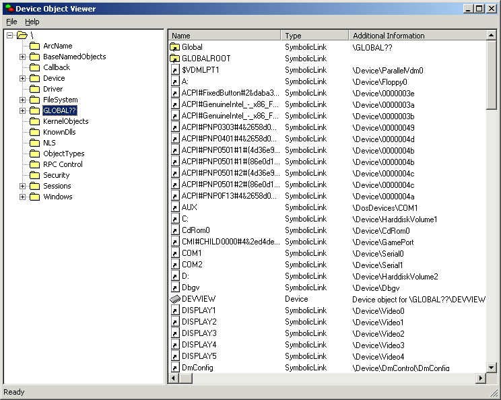Viewport: 501px width, 400px height.
Task: Expand the BaseNamedObjects tree node
Action: [22, 57]
